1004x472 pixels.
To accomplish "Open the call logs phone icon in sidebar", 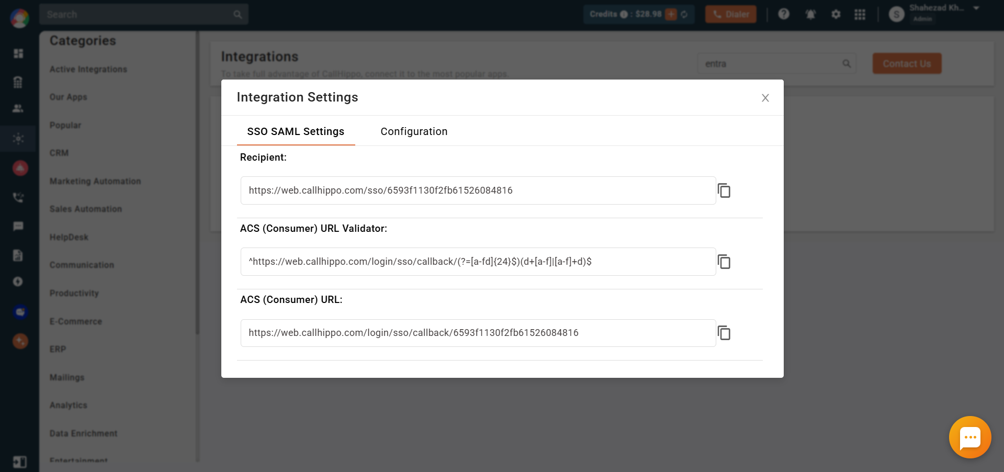I will pos(18,197).
